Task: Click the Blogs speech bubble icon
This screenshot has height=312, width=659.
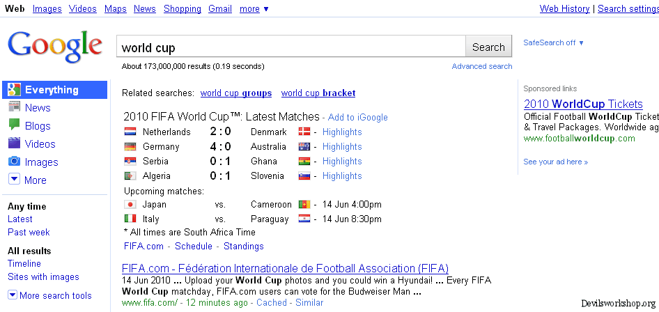Action: point(15,125)
